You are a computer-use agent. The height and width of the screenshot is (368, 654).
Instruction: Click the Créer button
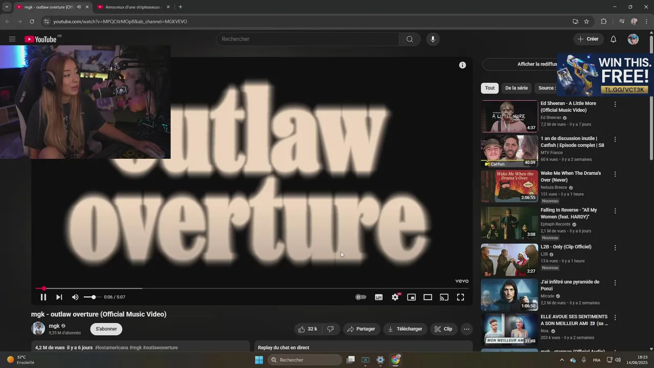tap(588, 39)
